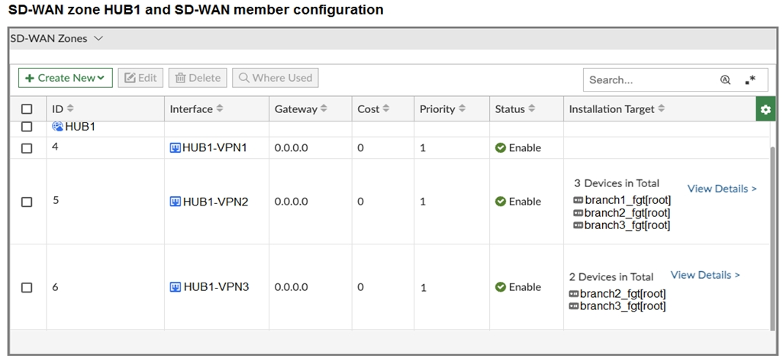The image size is (783, 362).
Task: Select the checkbox for member ID 5
Action: pos(27,202)
